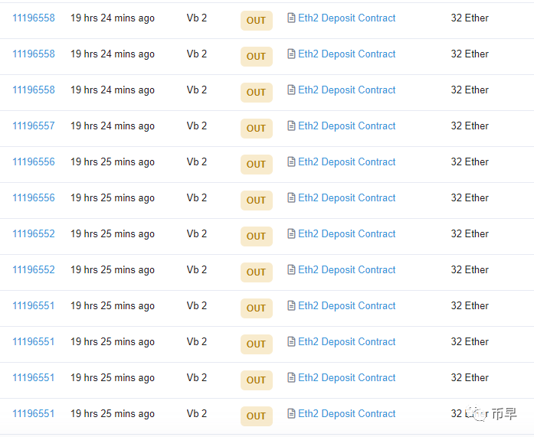Click the contract icon in the first 11196551 row
Image resolution: width=534 pixels, height=437 pixels.
pyautogui.click(x=291, y=306)
